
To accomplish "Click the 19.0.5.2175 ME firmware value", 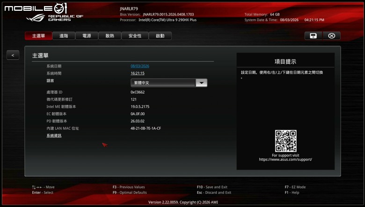I will [140, 107].
